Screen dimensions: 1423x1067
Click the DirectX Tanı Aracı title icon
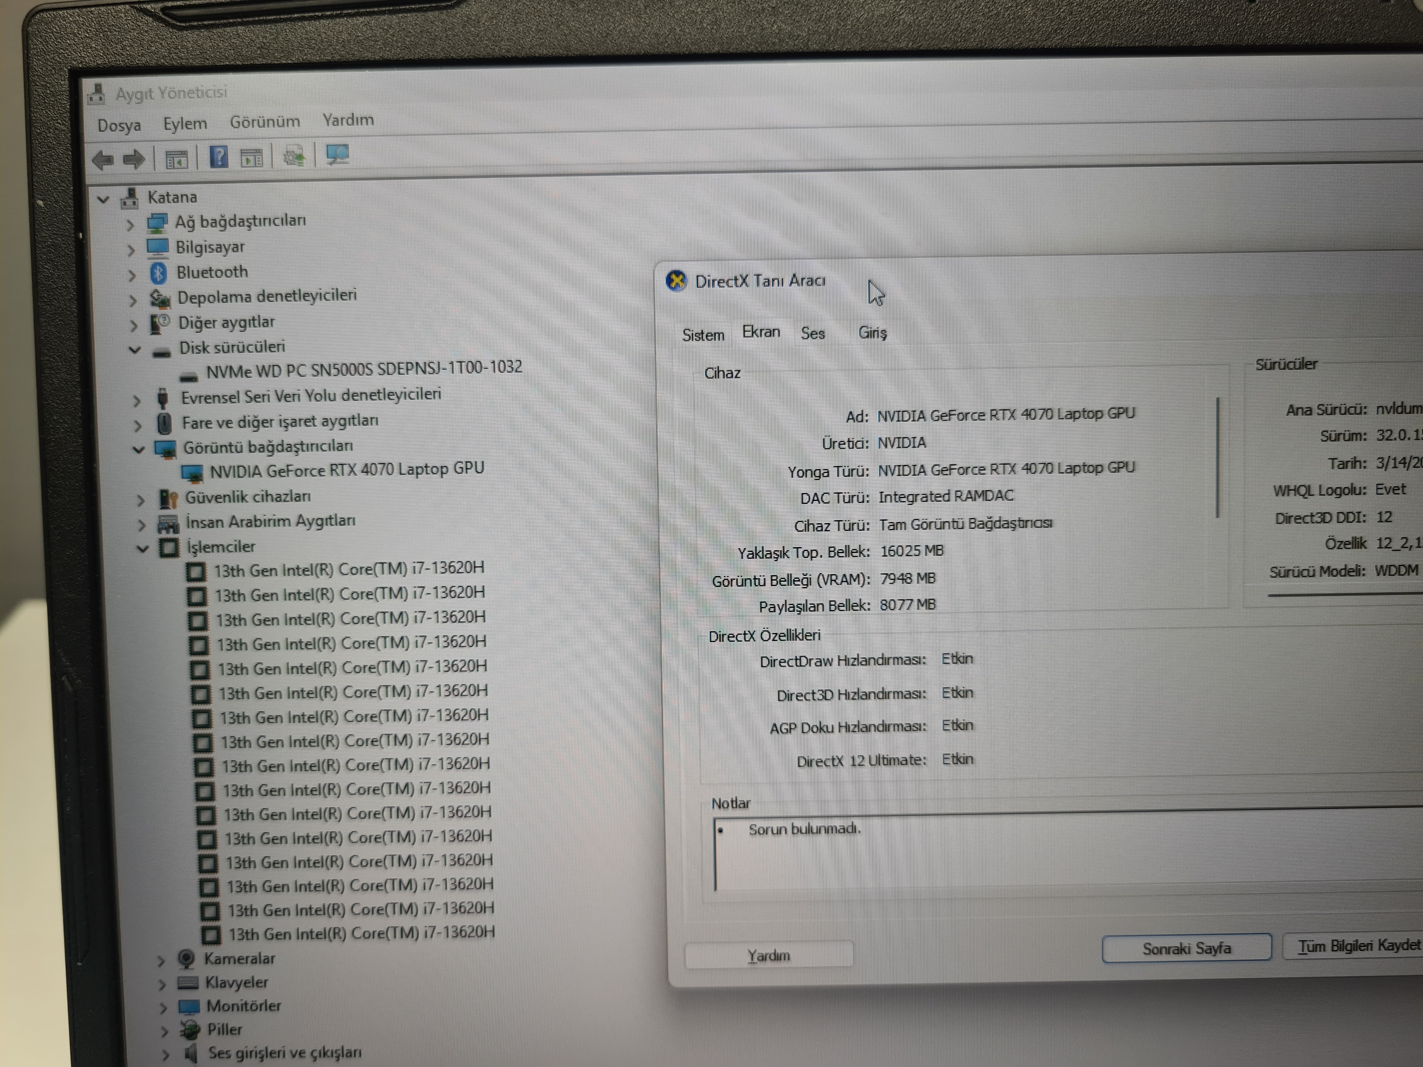pyautogui.click(x=676, y=281)
